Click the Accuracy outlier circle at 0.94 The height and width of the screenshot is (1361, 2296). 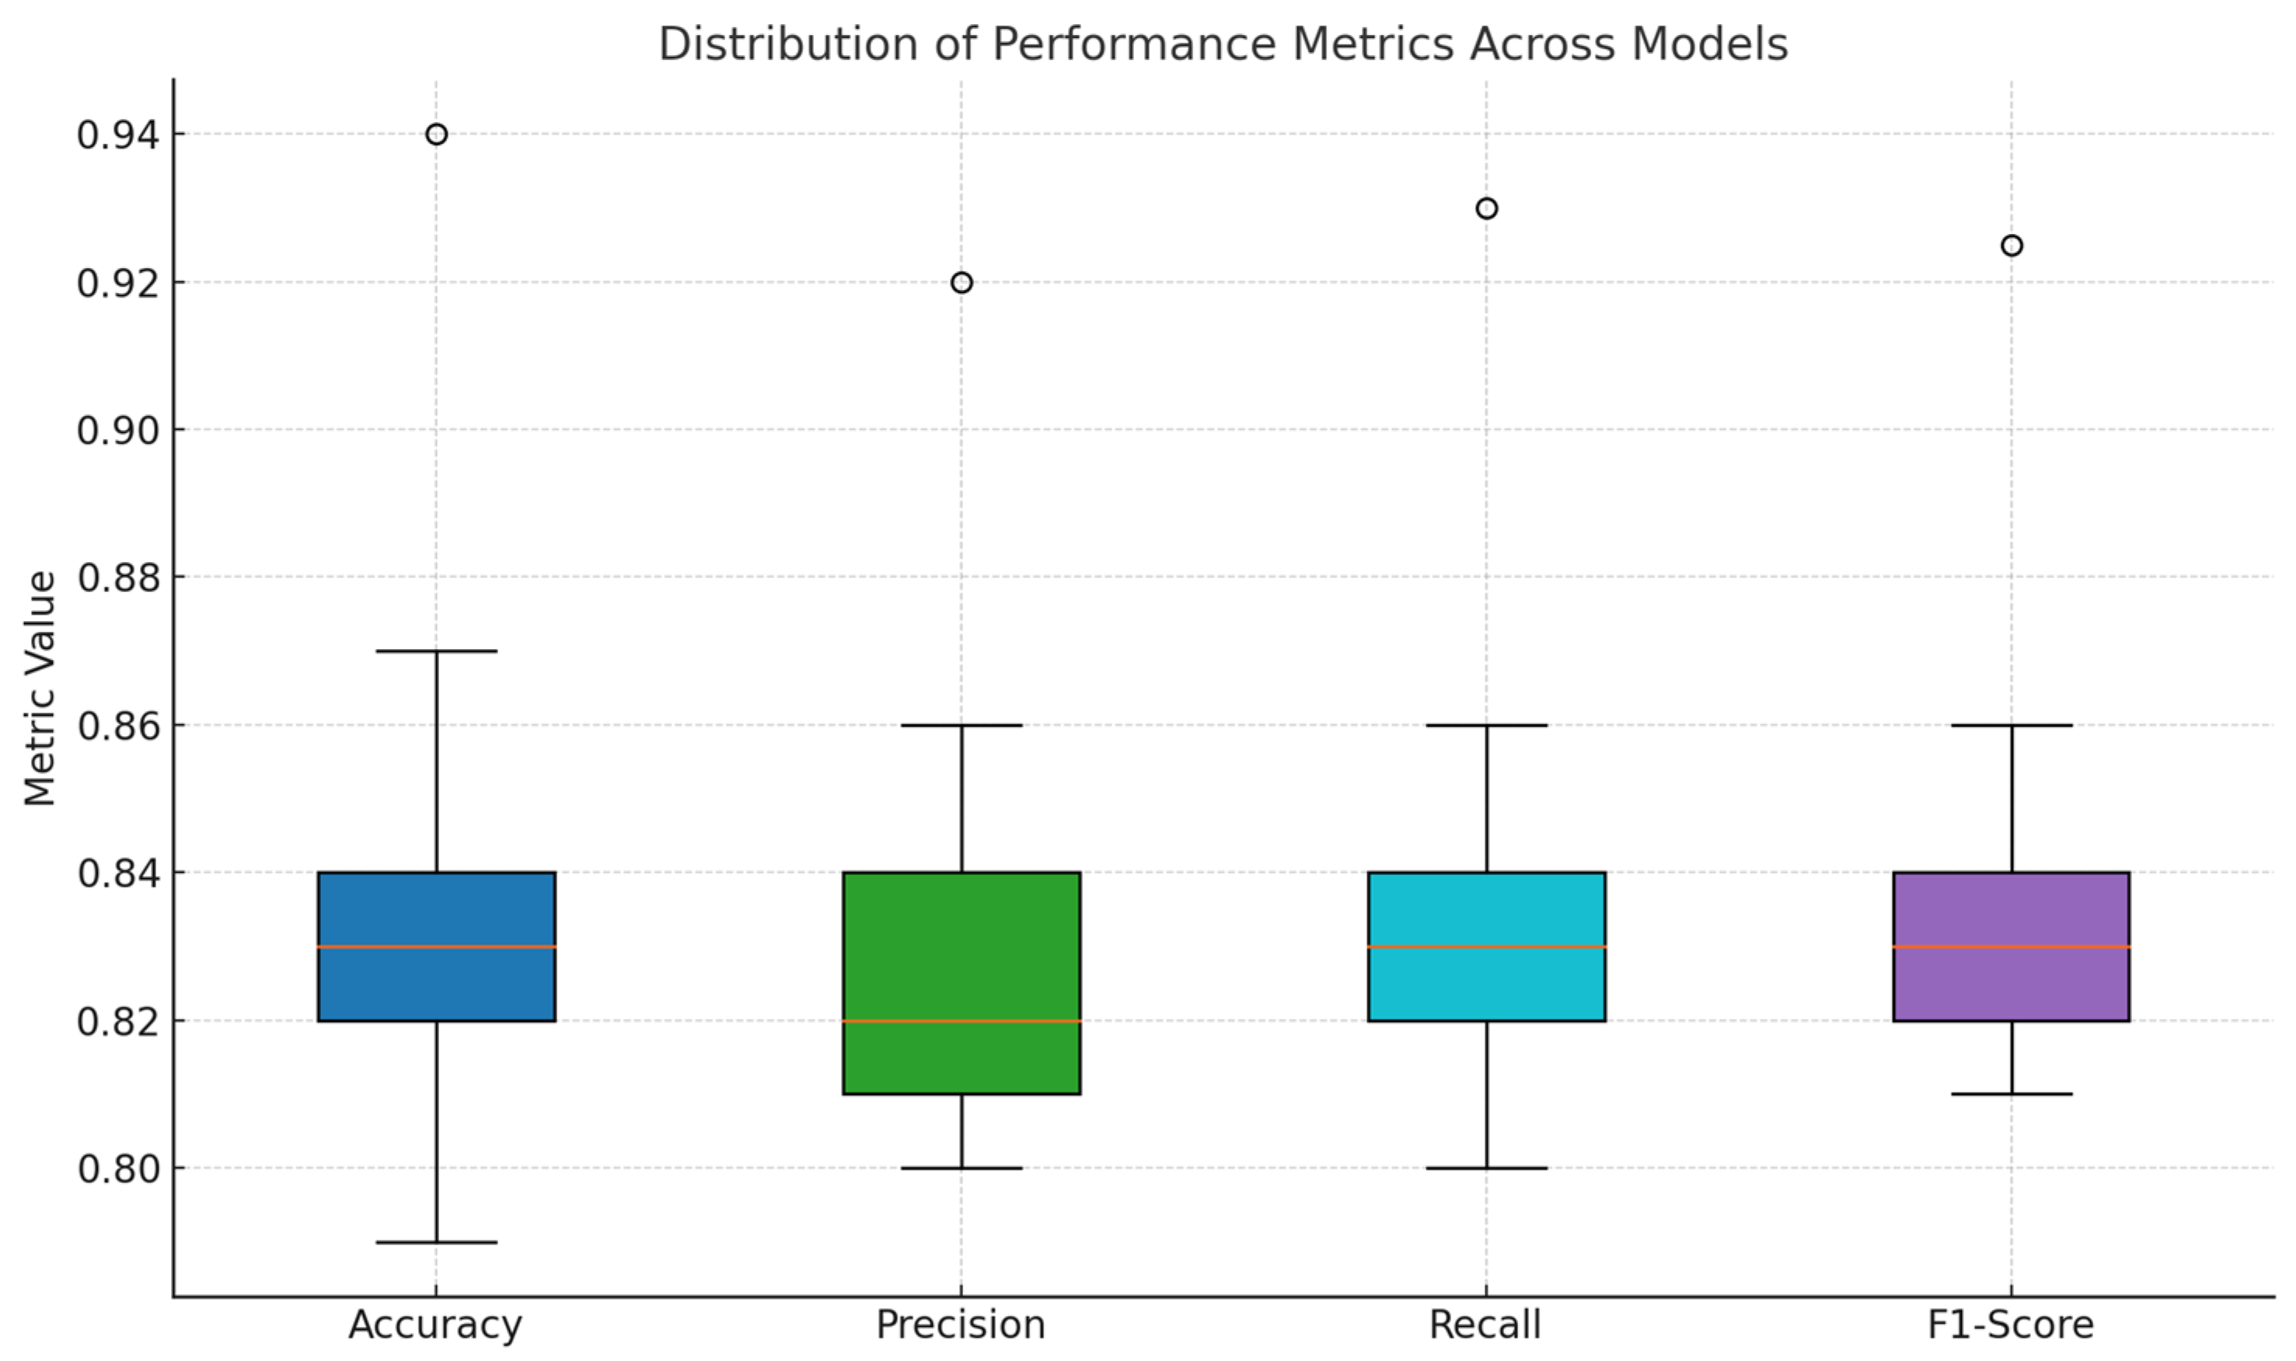coord(437,134)
